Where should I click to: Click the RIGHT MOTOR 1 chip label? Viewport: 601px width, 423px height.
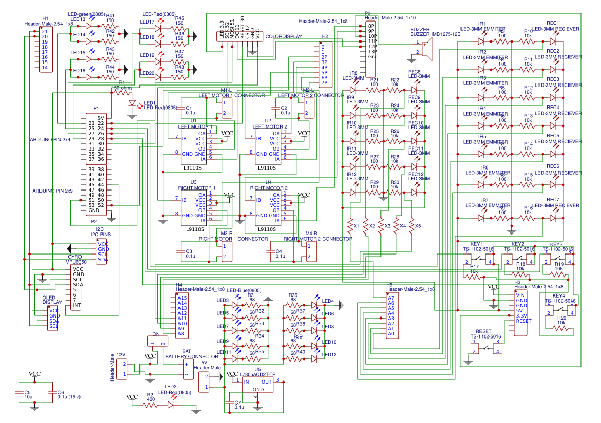pyautogui.click(x=196, y=188)
